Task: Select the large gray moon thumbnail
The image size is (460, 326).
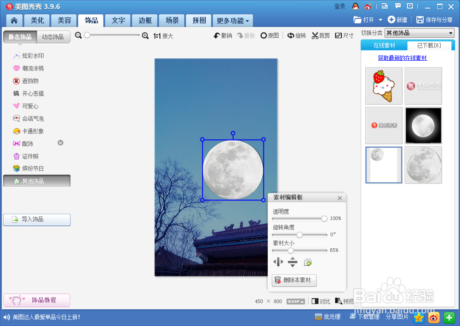Action: tap(423, 165)
